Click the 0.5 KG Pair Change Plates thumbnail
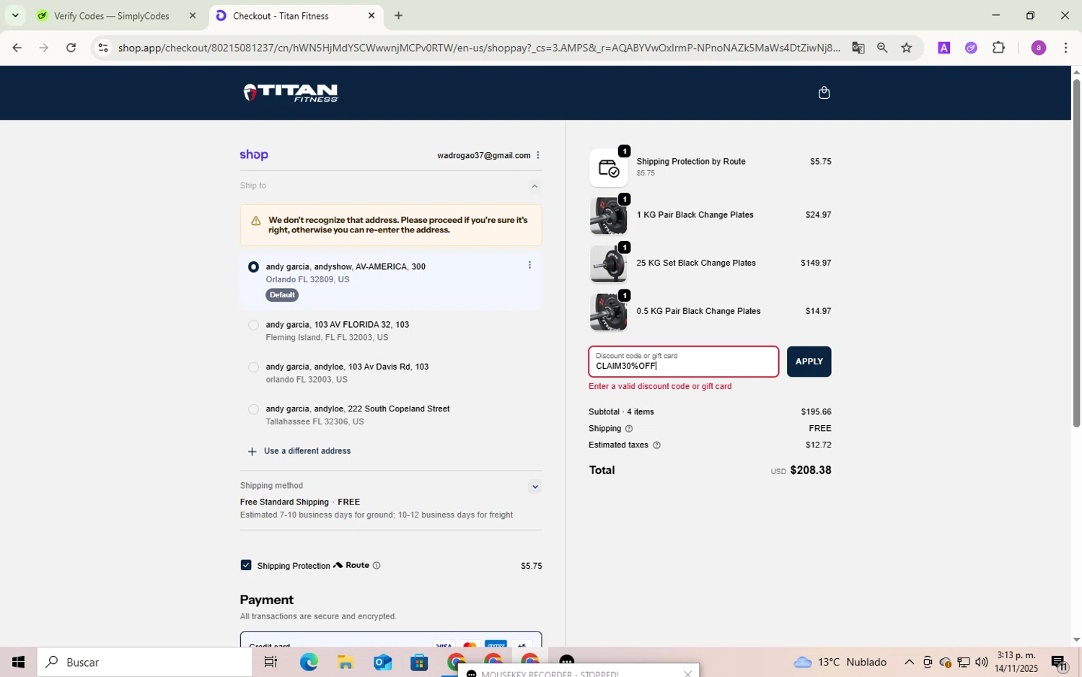 tap(608, 312)
